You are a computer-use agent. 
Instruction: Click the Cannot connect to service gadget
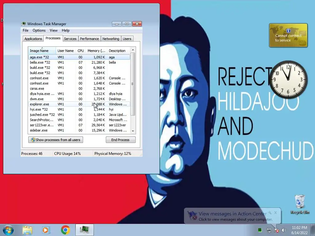[288, 36]
